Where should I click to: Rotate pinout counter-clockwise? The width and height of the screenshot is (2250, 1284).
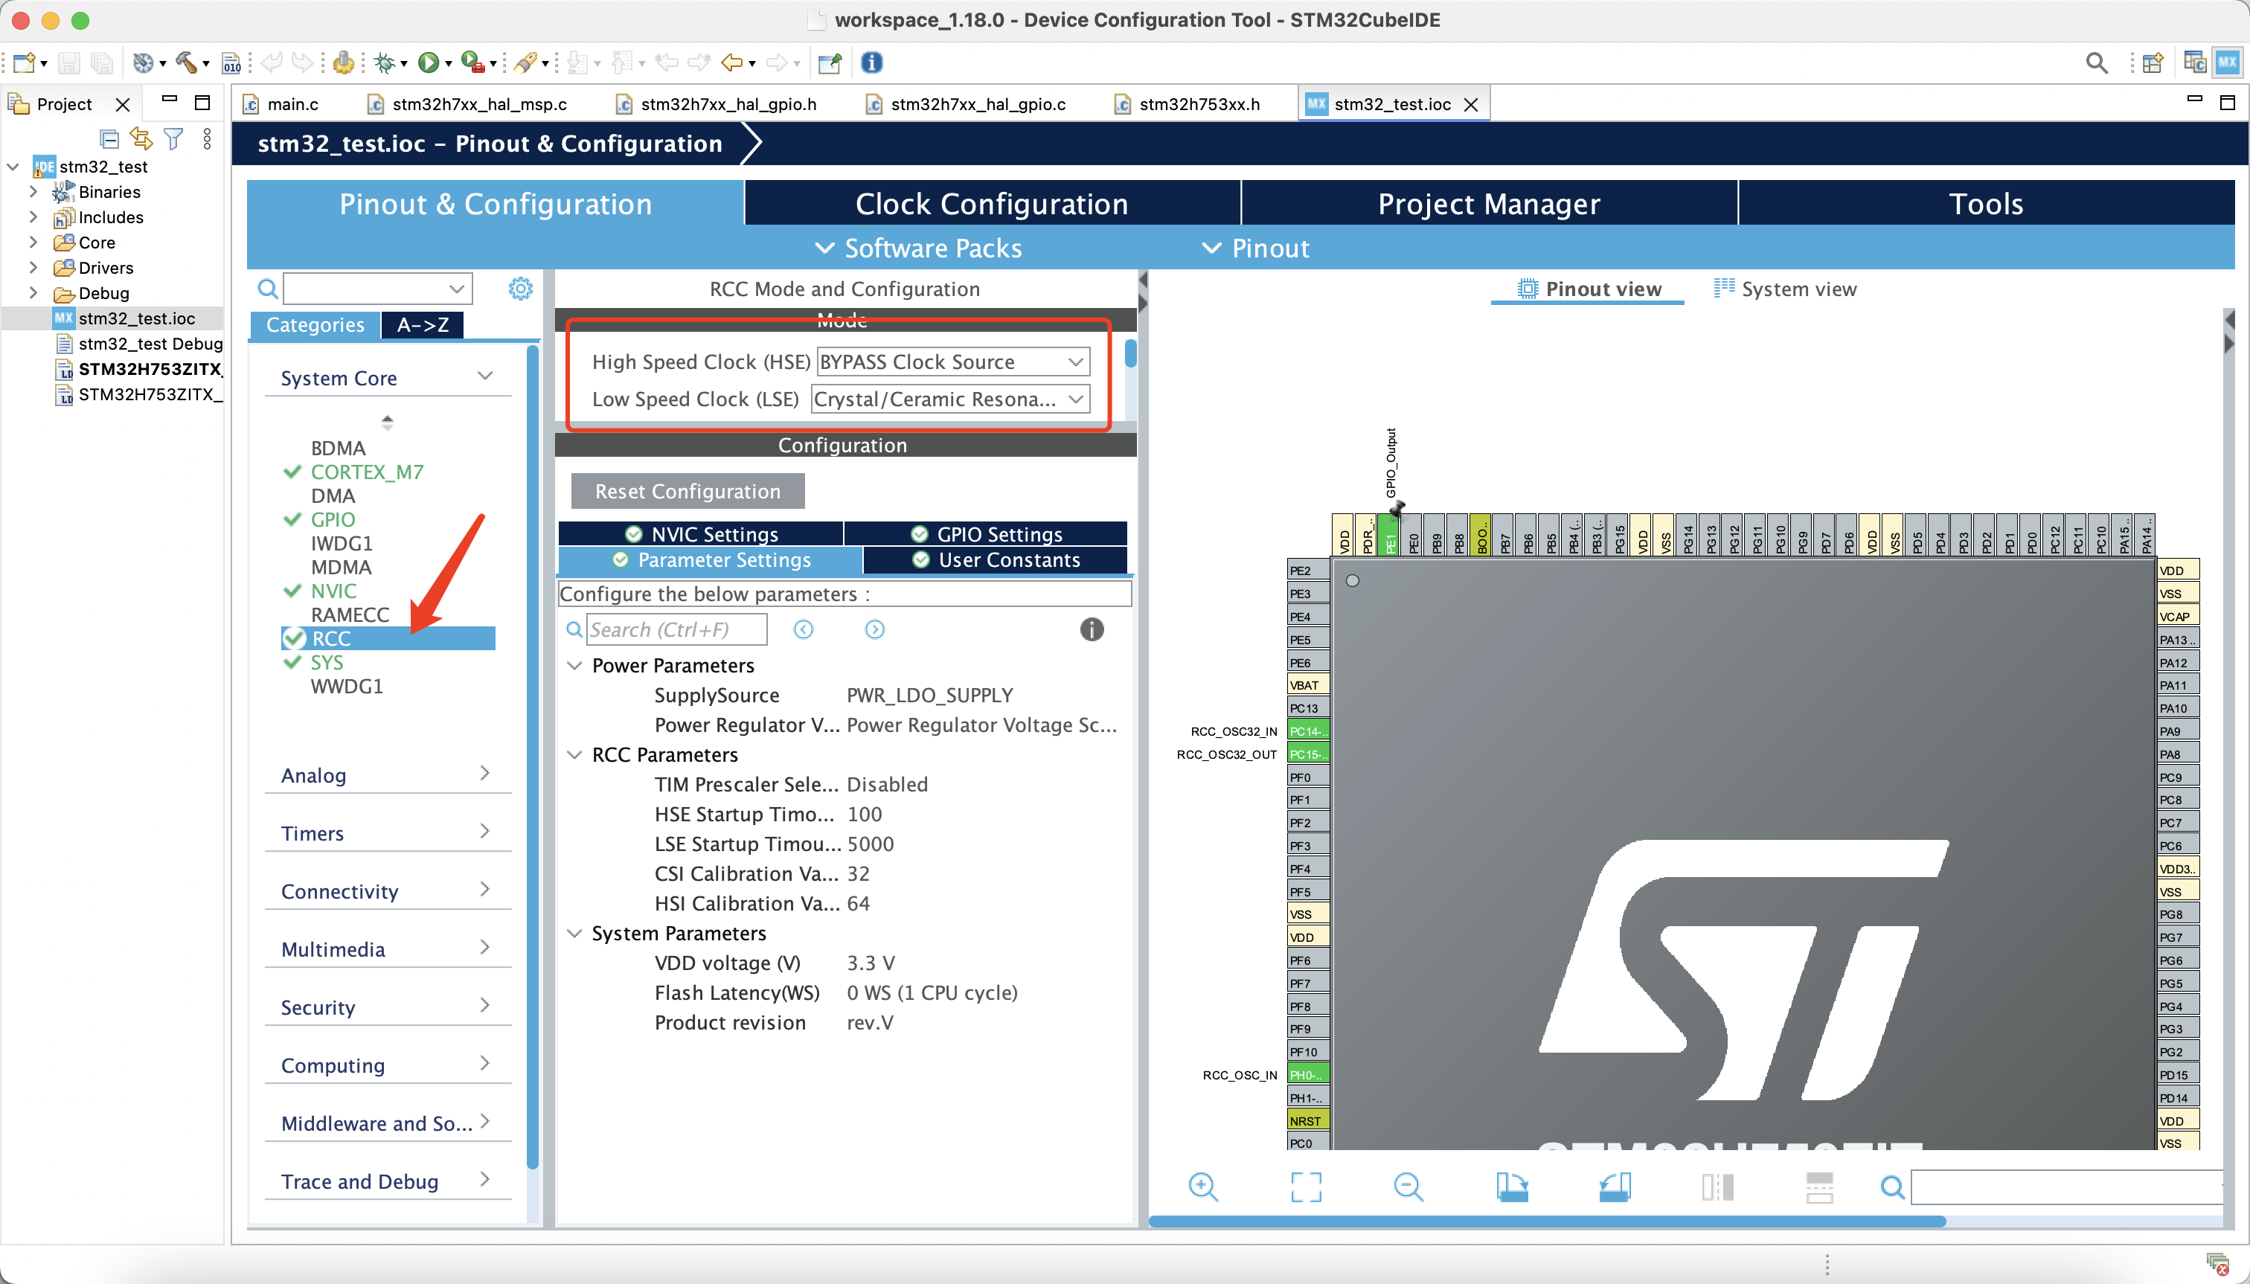1615,1187
